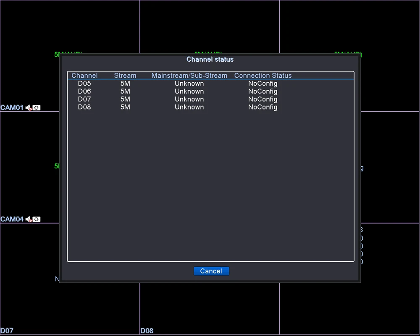The width and height of the screenshot is (420, 336).
Task: Click the D07 label in the camera grid
Action: point(7,331)
